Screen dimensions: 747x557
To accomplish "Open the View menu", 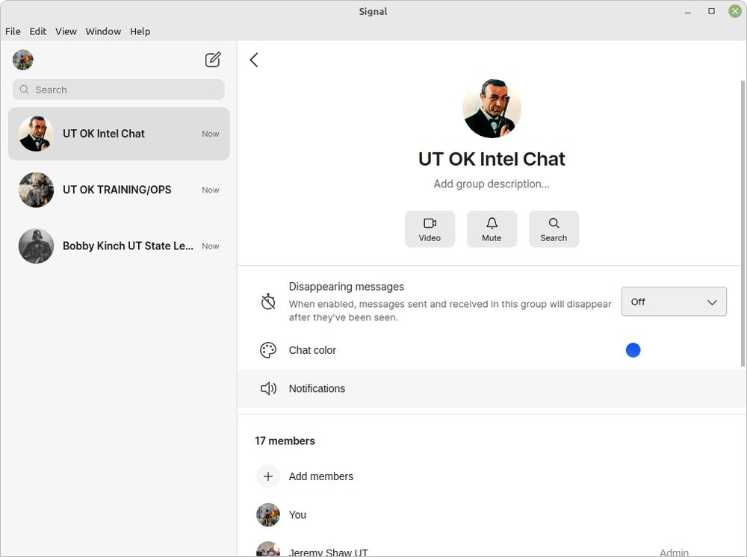I will click(x=66, y=31).
